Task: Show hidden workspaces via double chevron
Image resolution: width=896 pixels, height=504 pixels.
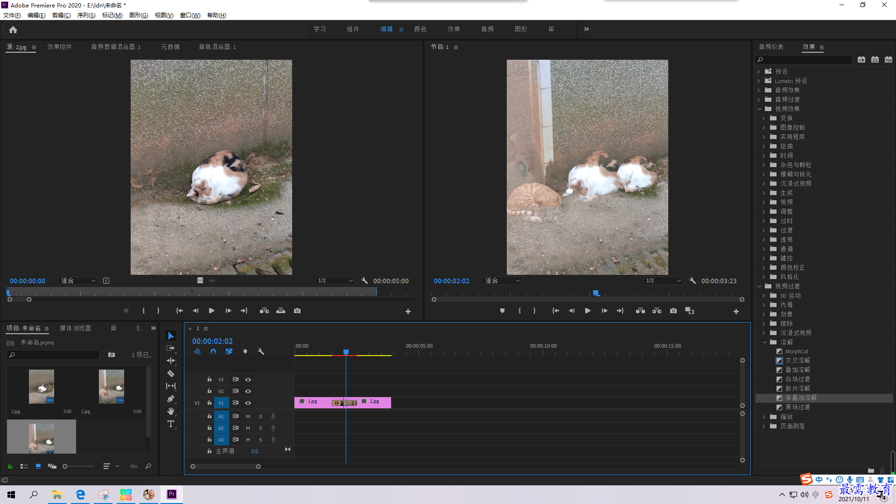Action: coord(587,29)
